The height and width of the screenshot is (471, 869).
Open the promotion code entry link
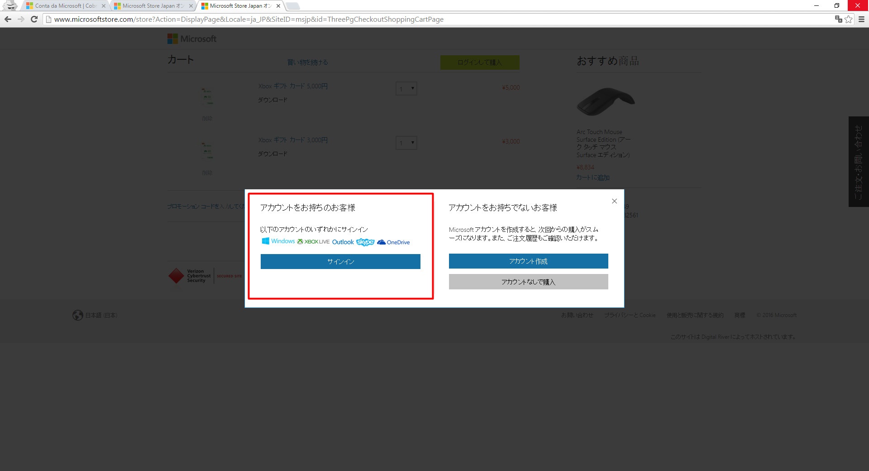(206, 207)
